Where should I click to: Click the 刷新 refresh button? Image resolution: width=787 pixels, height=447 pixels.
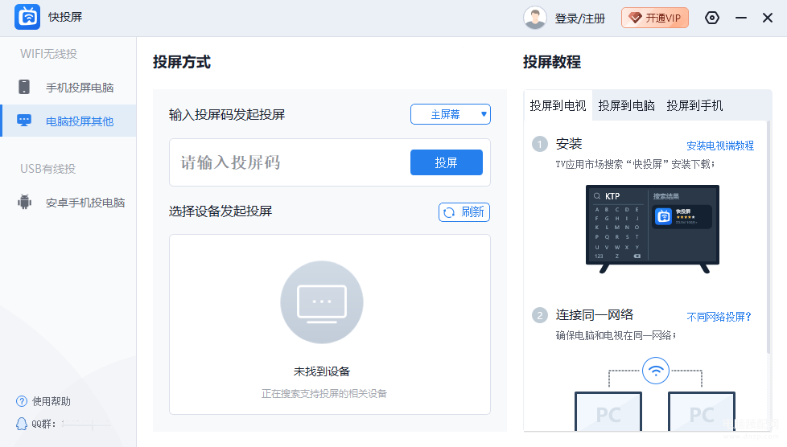point(464,212)
